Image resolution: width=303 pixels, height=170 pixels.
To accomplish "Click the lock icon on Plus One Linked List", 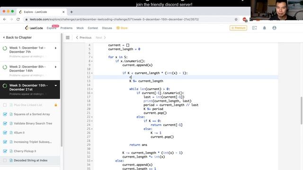I will (x=56, y=105).
